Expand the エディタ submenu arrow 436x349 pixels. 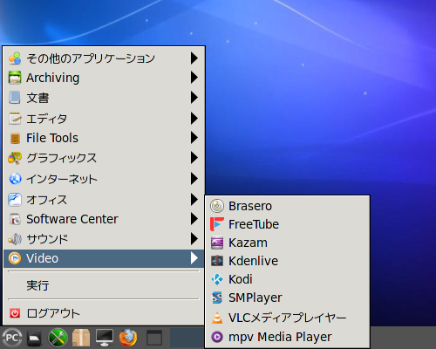(x=194, y=119)
